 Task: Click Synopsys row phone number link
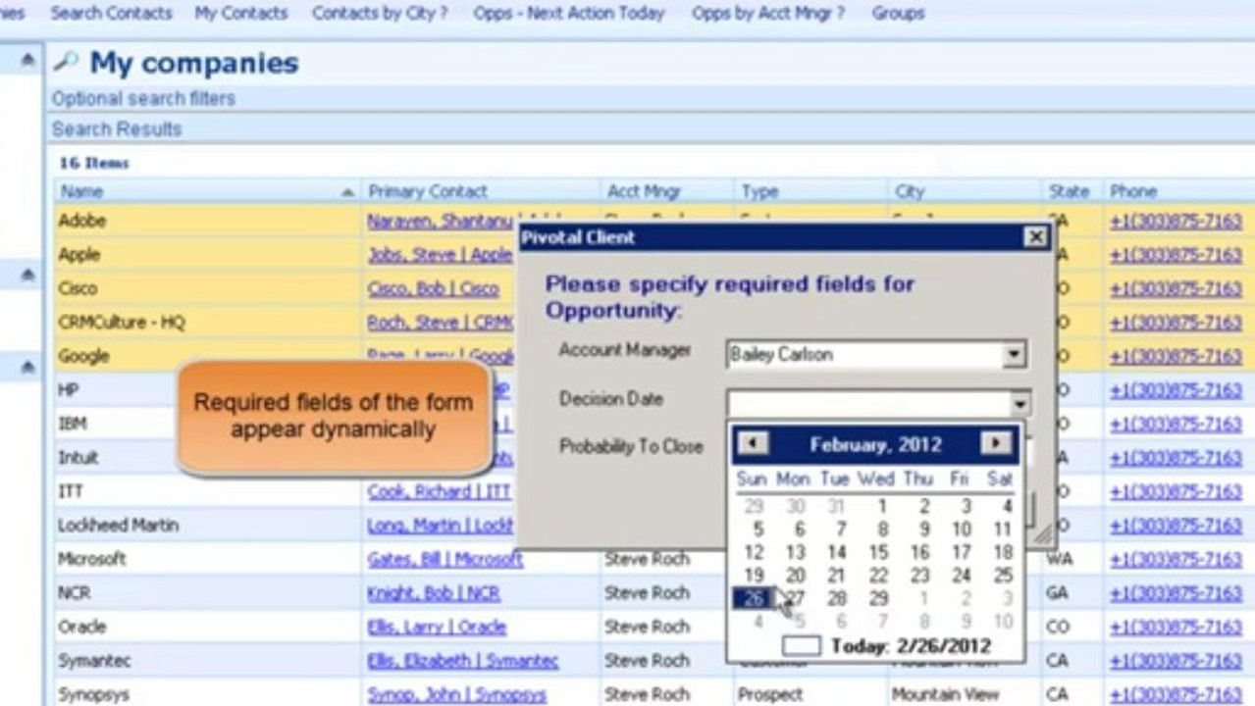[x=1176, y=694]
